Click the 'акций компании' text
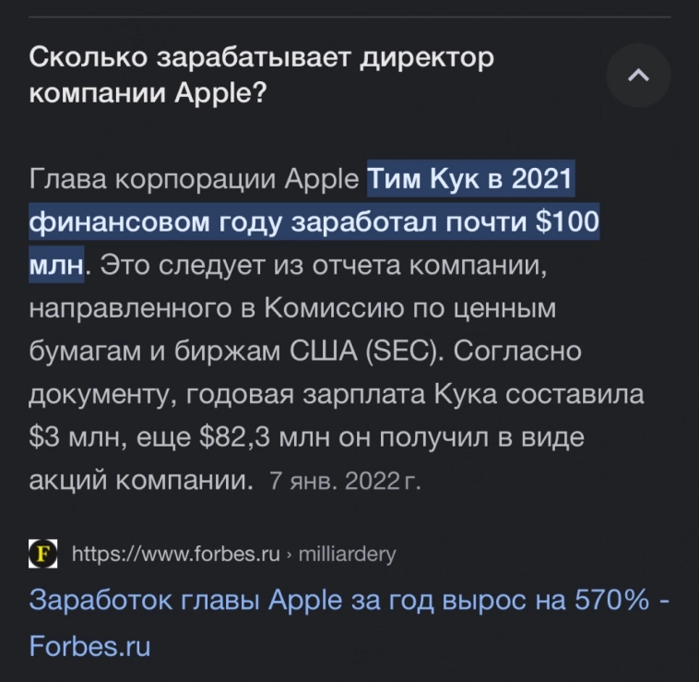The width and height of the screenshot is (699, 682). coord(140,481)
